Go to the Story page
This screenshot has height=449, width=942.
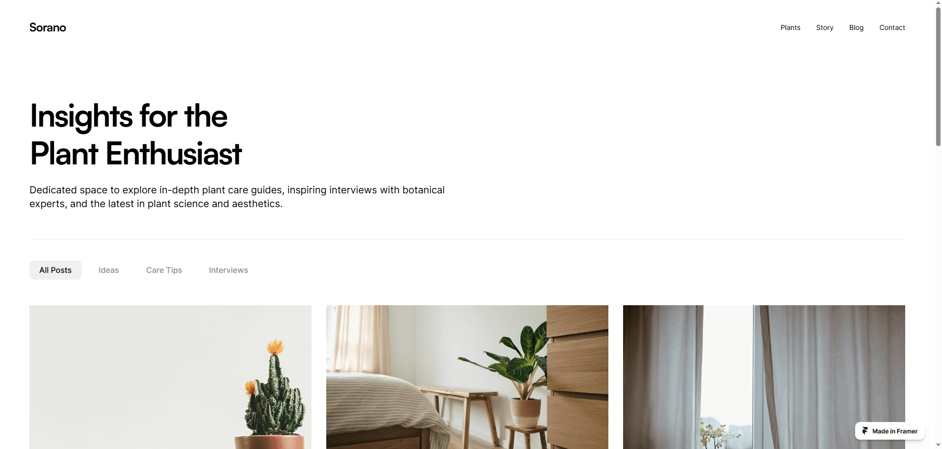click(825, 27)
